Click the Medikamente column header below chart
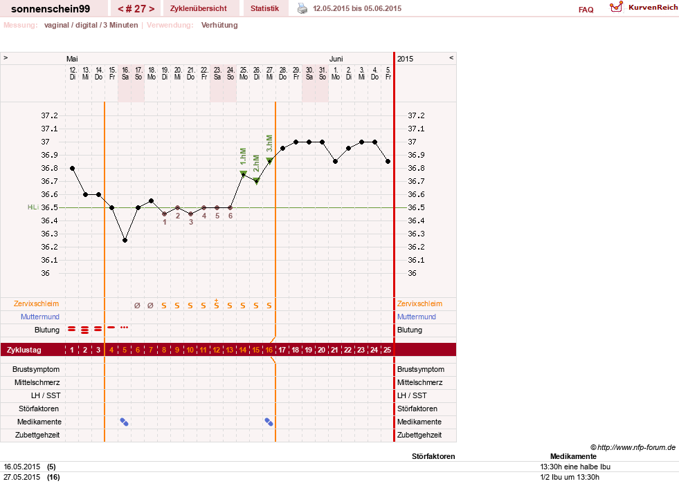This screenshot has height=497, width=679. [573, 456]
